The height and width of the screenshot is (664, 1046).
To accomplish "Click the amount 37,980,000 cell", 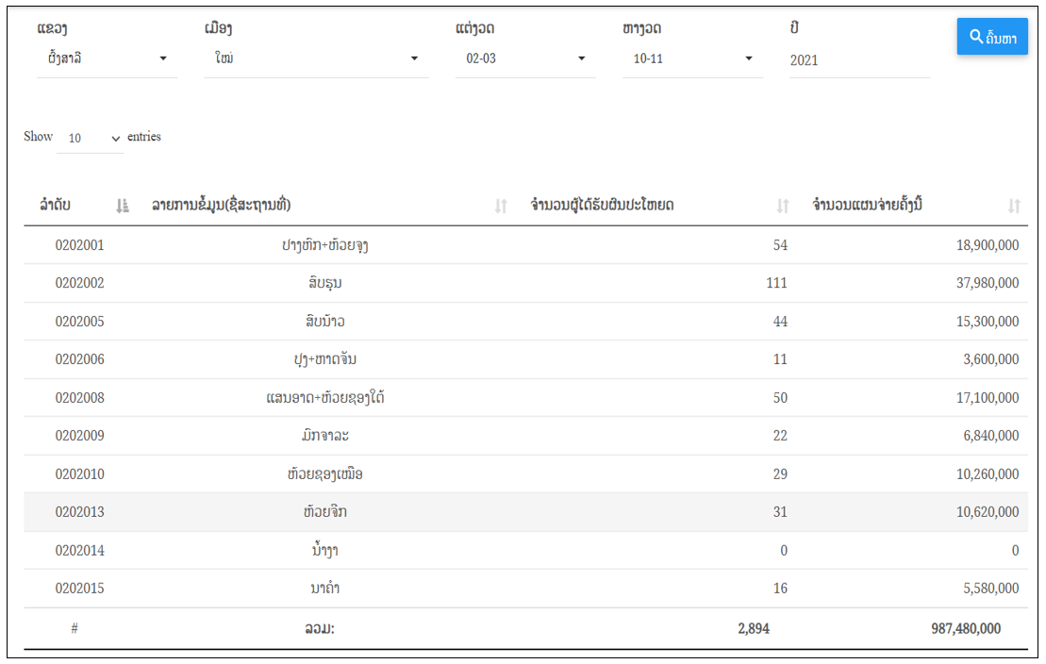I will click(x=988, y=283).
